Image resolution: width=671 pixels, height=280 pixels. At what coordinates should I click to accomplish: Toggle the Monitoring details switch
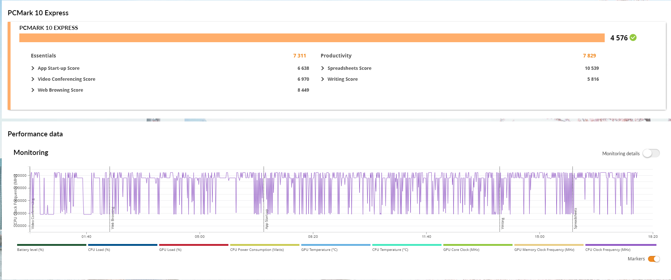coord(651,153)
